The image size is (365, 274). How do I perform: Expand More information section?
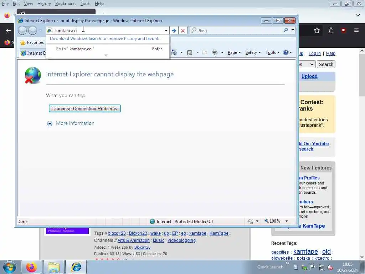coord(71,123)
